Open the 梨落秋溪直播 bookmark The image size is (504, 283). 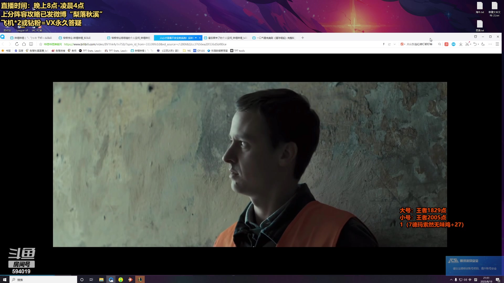click(x=37, y=51)
